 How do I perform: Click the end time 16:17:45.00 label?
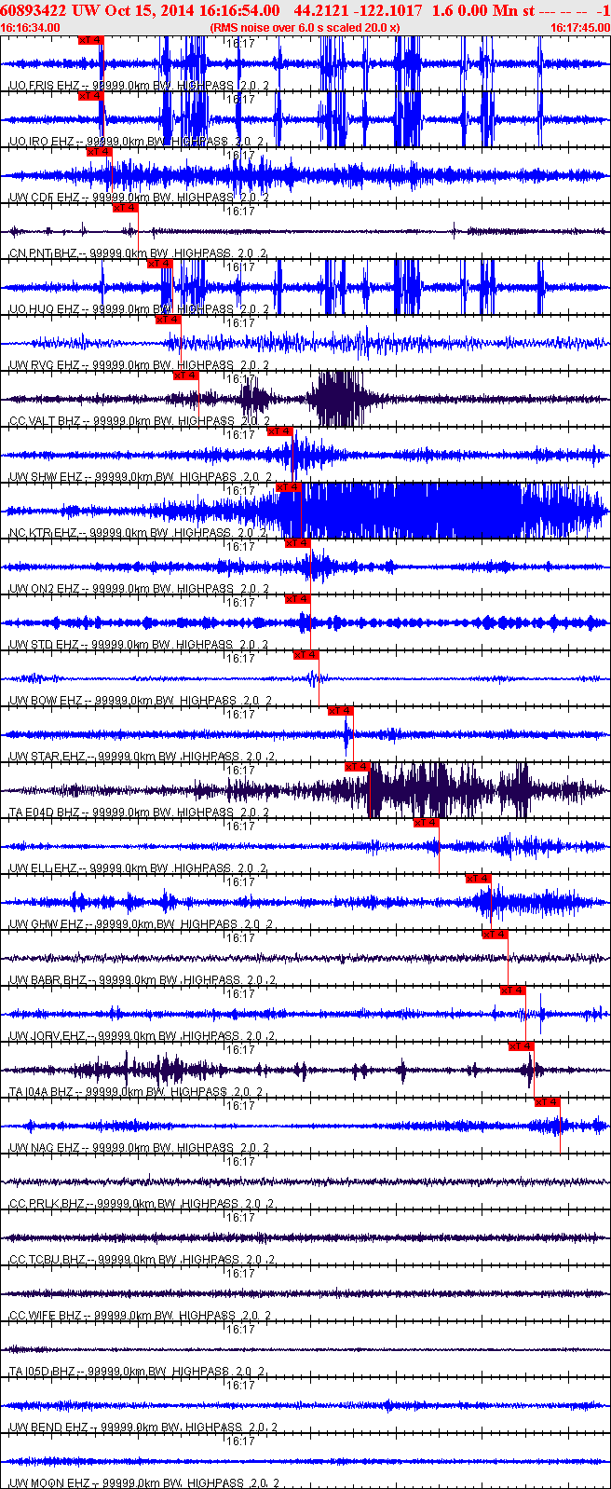pyautogui.click(x=579, y=28)
